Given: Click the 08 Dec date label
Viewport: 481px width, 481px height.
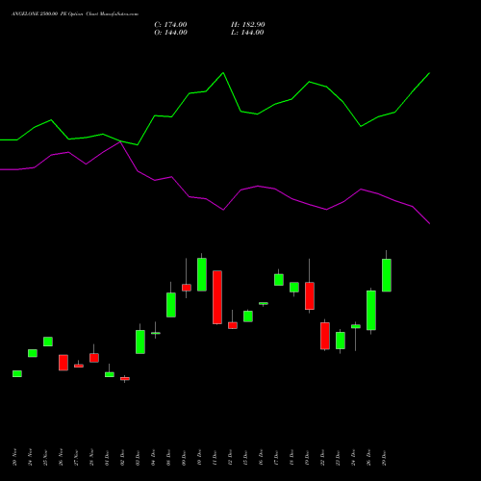Looking at the screenshot, I should (x=168, y=458).
